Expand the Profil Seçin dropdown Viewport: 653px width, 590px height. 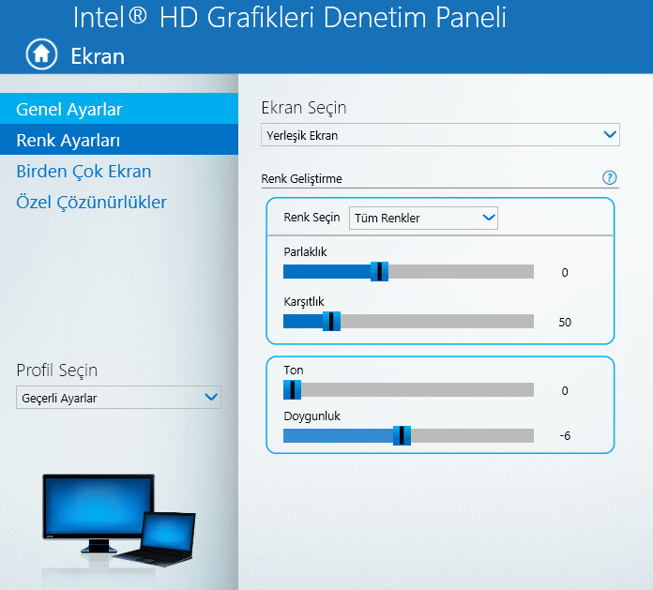point(119,397)
